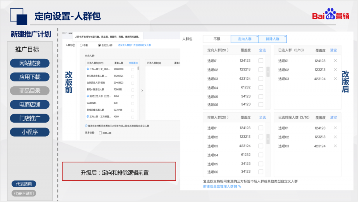Image resolution: width=358 pixels, height=202 pixels.
Task: Remove 选项01 from the 已选人群 list
Action: pos(335,61)
